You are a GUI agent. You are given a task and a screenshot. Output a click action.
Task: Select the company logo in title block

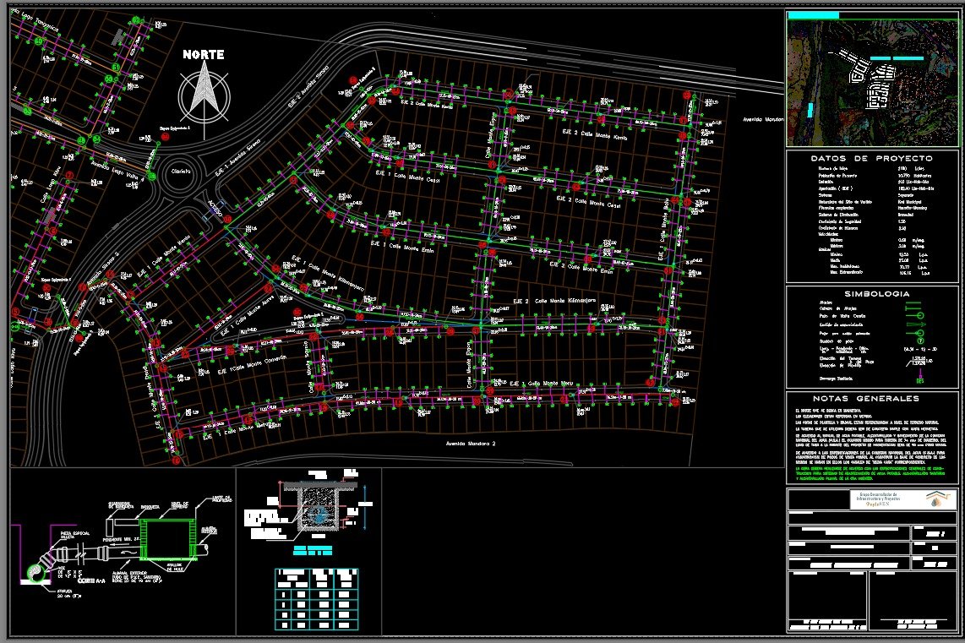(x=934, y=499)
